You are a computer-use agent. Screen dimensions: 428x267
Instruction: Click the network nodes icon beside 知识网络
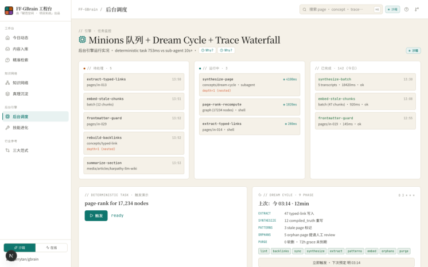[x=7, y=83]
